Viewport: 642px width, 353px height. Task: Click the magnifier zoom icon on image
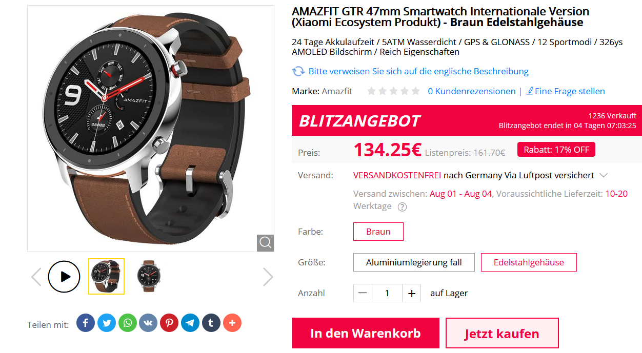[x=265, y=243]
